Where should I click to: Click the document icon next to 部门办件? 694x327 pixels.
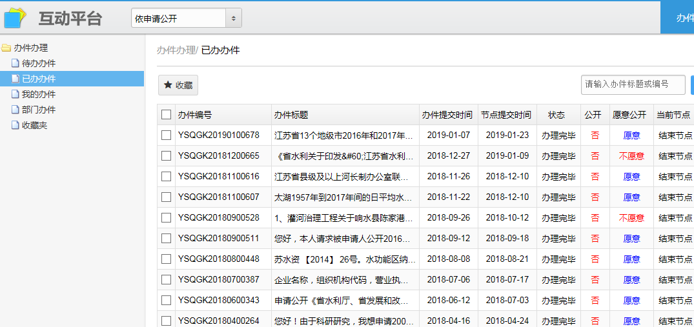click(15, 110)
